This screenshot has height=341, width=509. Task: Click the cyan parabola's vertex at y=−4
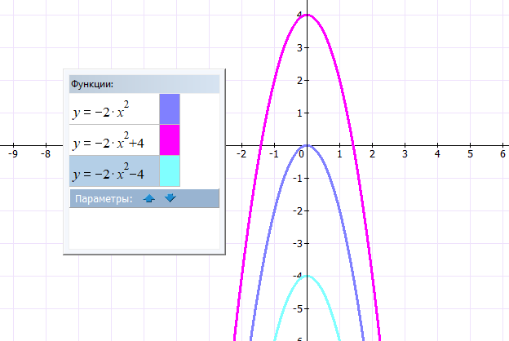[307, 276]
